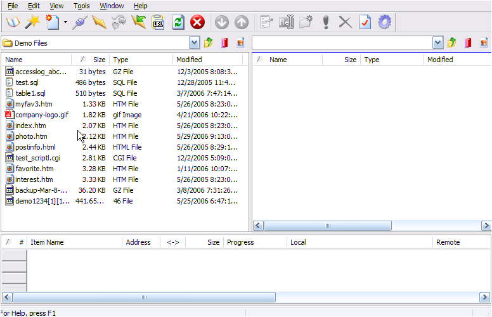Sort local files by Name column

point(36,60)
